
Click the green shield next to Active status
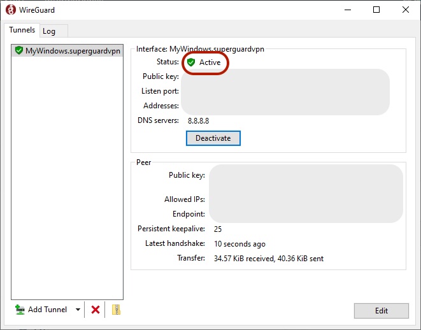(191, 62)
